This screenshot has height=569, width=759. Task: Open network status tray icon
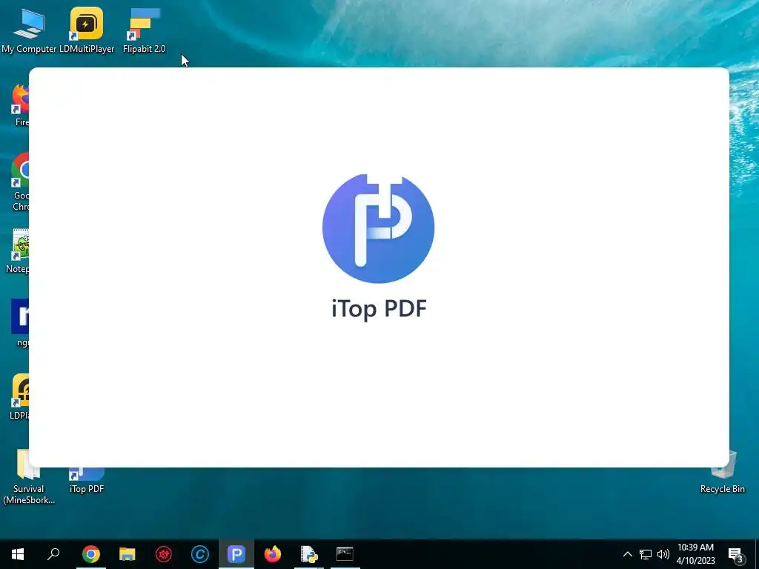click(x=646, y=554)
